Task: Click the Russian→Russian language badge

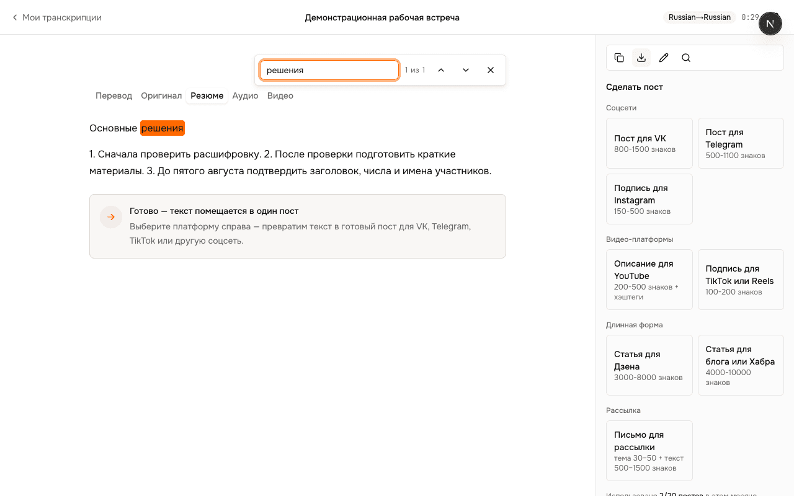Action: click(700, 17)
